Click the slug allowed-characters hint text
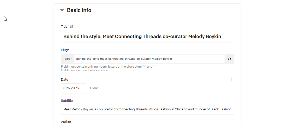This screenshot has height=125, width=282. [109, 67]
